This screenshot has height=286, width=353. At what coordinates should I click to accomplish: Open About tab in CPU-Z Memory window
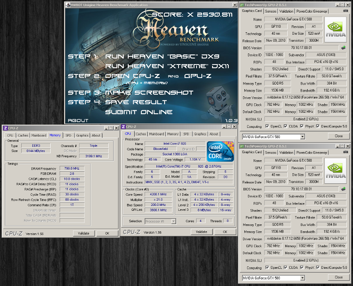click(96, 135)
